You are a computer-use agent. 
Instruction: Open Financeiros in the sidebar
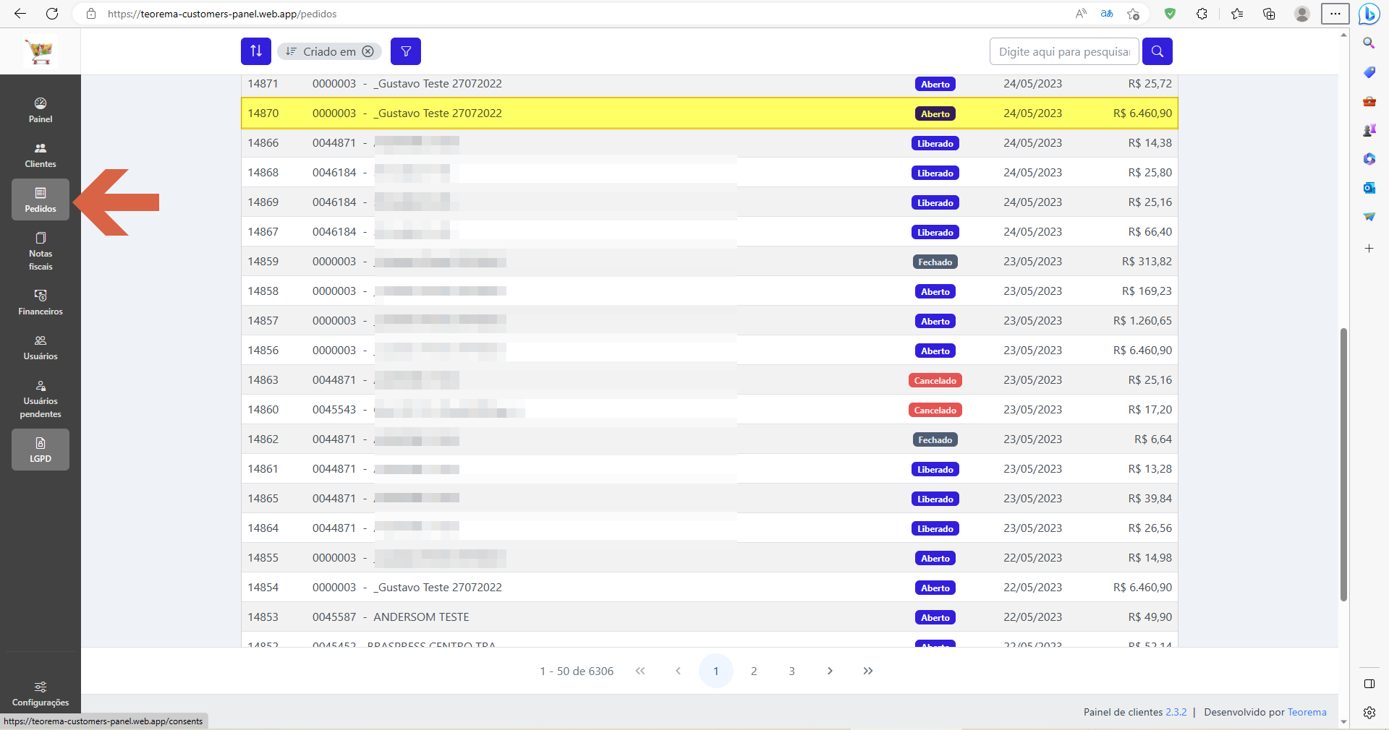point(41,302)
